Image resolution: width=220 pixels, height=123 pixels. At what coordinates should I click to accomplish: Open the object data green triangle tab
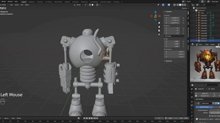click(192, 119)
